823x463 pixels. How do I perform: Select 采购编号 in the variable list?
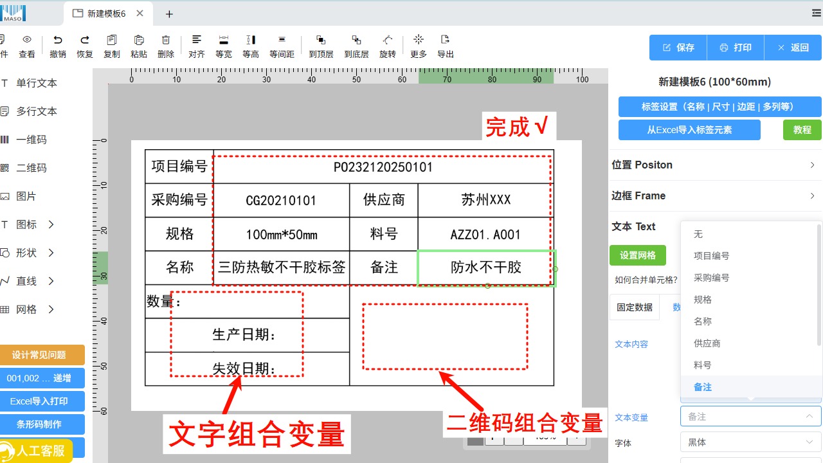click(748, 278)
